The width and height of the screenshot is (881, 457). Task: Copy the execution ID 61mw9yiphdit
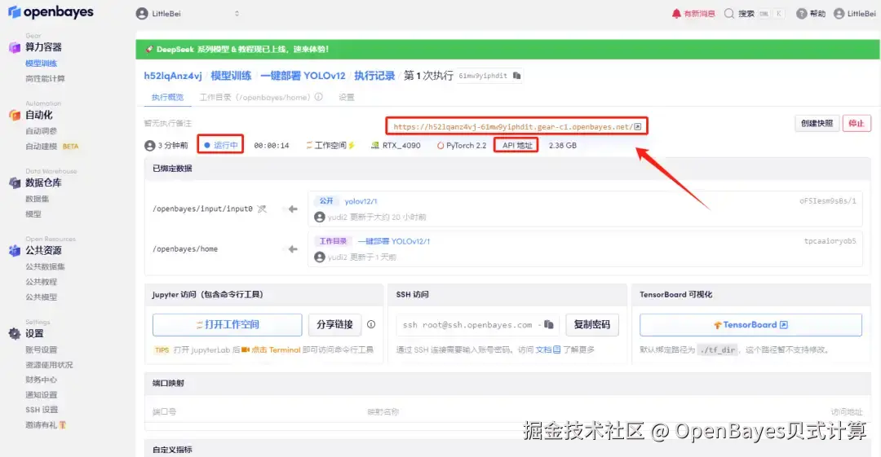point(517,76)
